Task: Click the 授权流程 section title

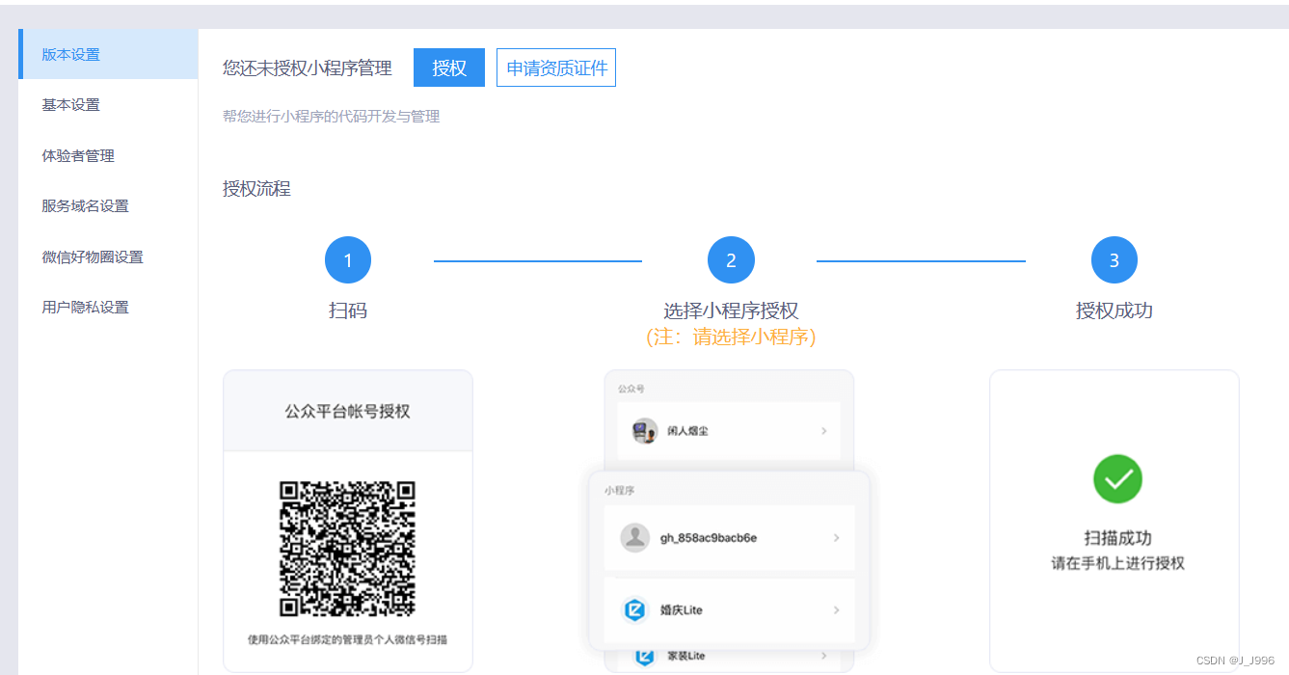Action: tap(256, 189)
